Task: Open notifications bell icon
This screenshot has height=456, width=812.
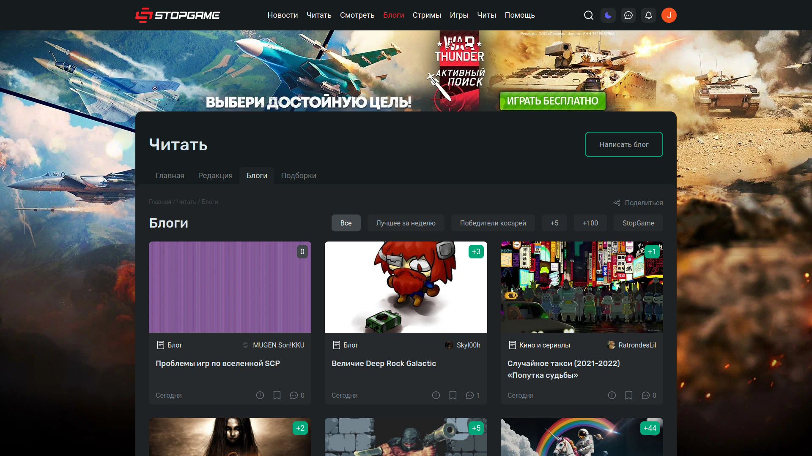Action: coord(649,15)
